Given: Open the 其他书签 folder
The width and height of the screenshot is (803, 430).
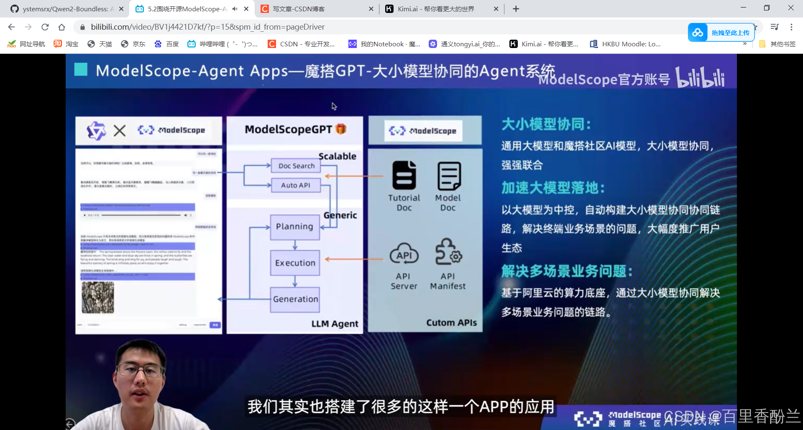Looking at the screenshot, I should pos(777,44).
